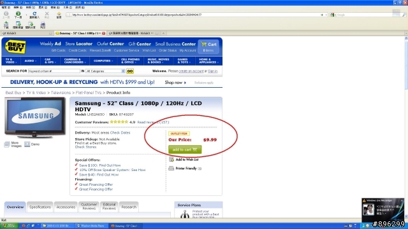Open a new tab with plus button
Image resolution: width=408 pixels, height=229 pixels.
(163, 33)
